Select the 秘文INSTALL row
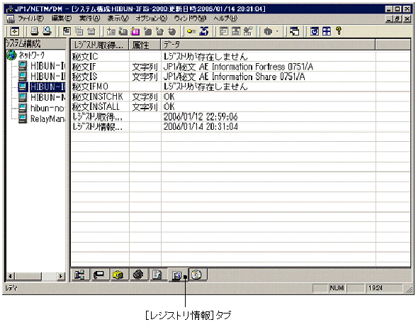The height and width of the screenshot is (327, 416). [x=240, y=107]
